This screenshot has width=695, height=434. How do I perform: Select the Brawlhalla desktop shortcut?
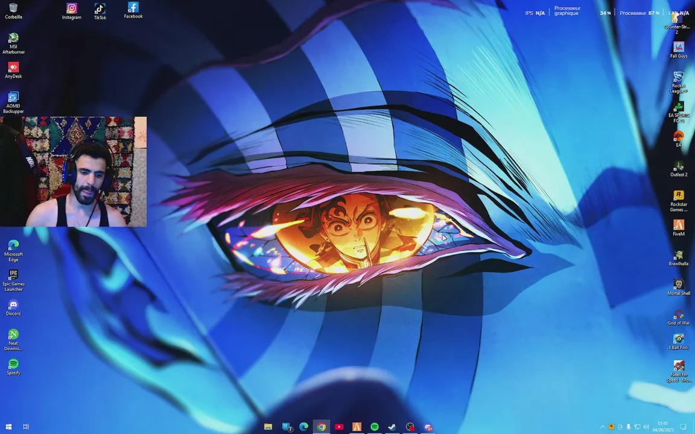tap(679, 258)
